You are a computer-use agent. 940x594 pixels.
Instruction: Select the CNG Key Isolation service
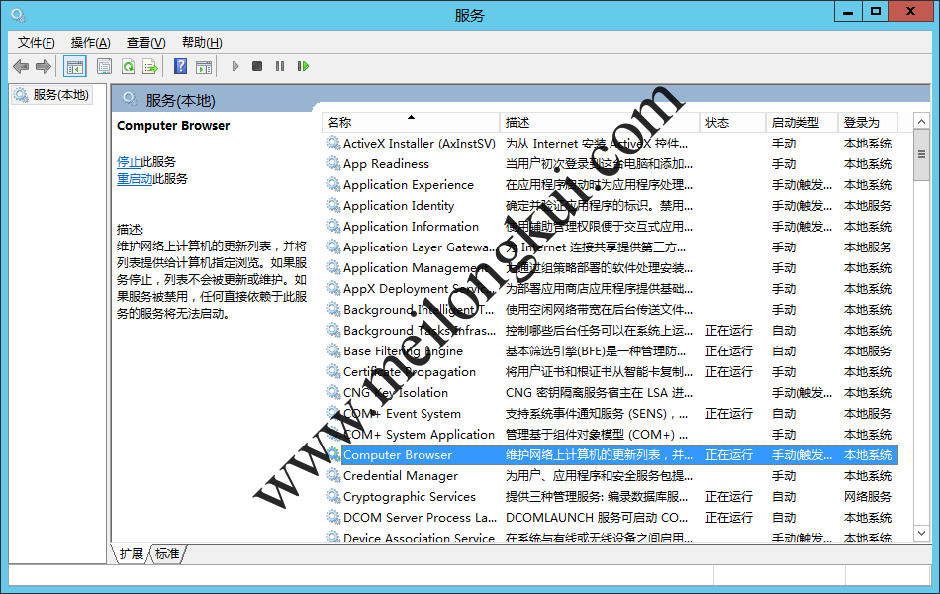click(396, 392)
